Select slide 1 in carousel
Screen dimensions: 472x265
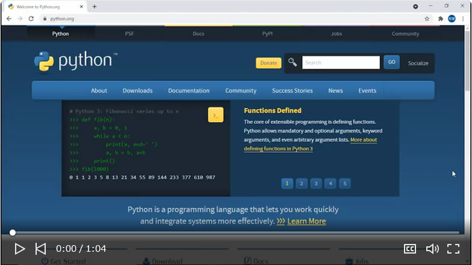point(287,183)
